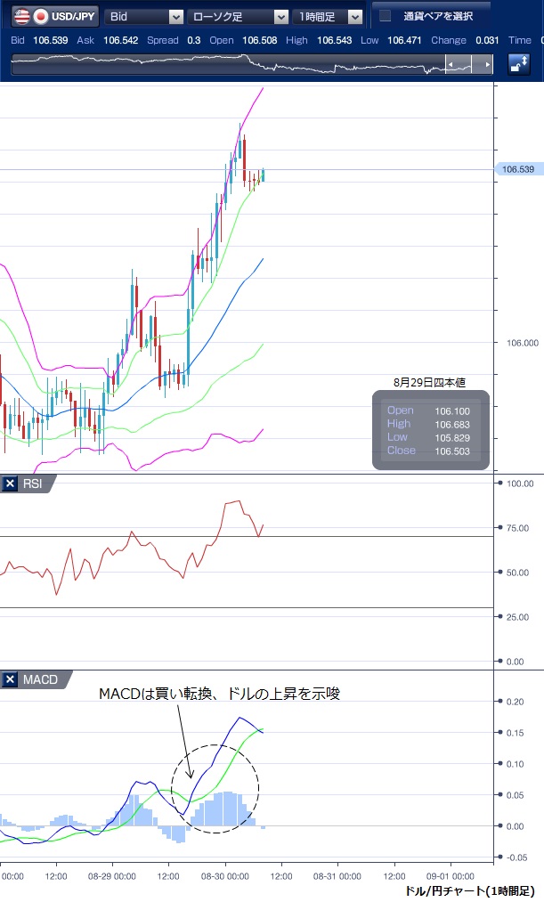Click the latest candlestick on price chart
Viewport: 544px width, 902px height.
coord(264,175)
